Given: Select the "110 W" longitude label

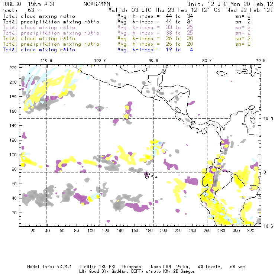Looking at the screenshot, I should point(46,61).
